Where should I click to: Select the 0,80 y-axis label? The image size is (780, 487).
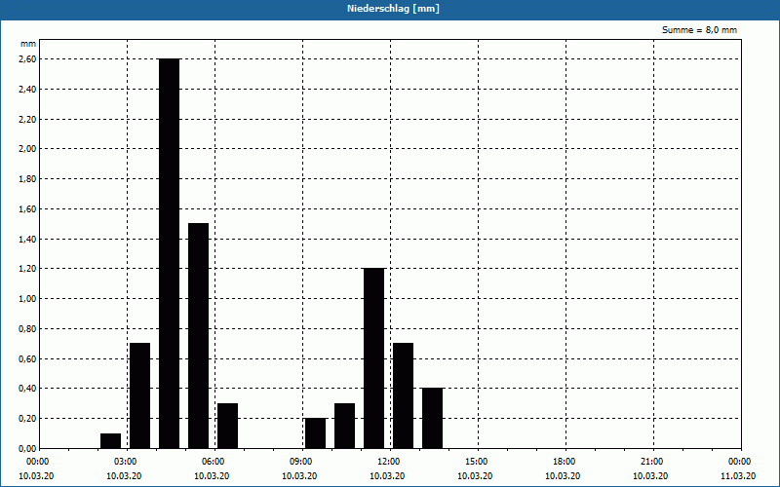tap(27, 329)
